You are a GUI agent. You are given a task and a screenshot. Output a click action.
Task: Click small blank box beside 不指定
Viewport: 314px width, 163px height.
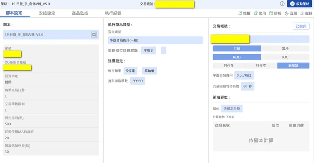(163, 50)
